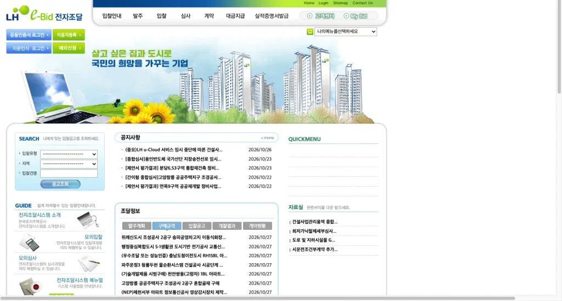Click 예외신청 button
This screenshot has height=301, width=562.
[x=69, y=48]
